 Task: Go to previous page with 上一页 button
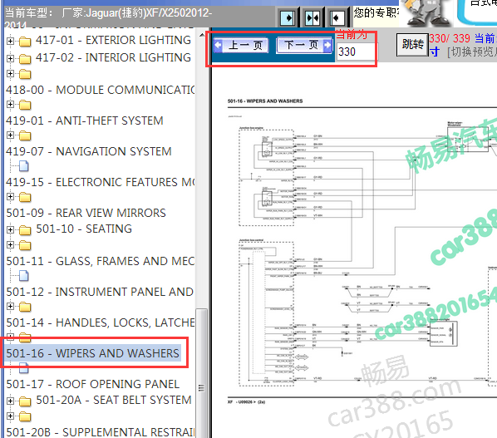241,46
